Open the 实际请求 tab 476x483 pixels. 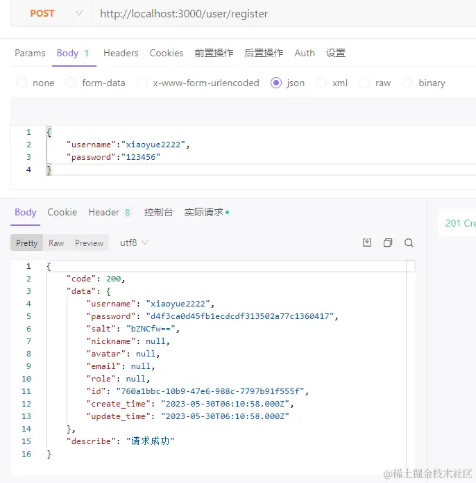tap(206, 212)
